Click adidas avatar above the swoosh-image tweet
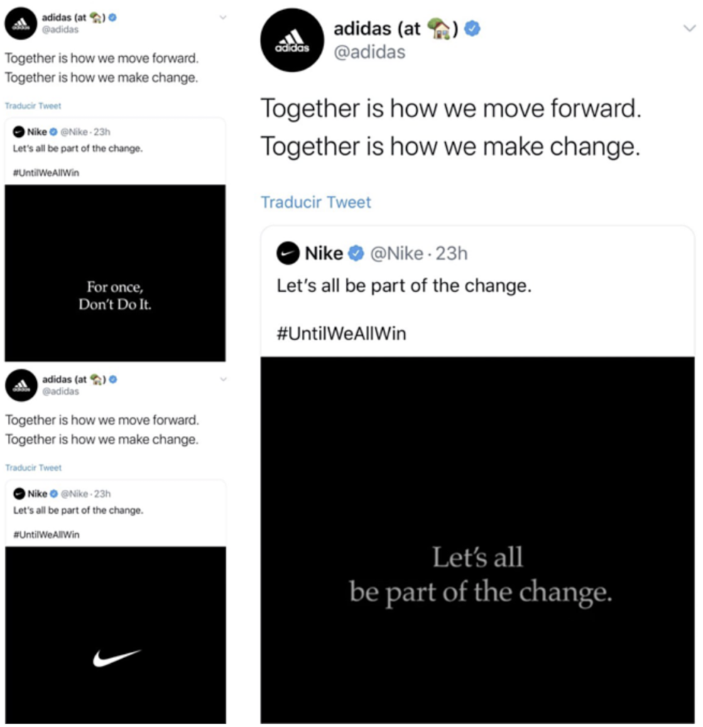The height and width of the screenshot is (727, 703). tap(21, 386)
